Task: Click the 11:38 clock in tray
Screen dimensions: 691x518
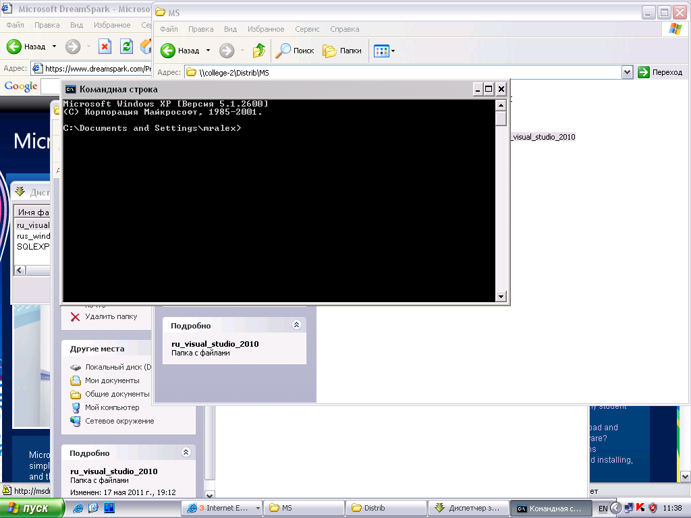Action: coord(672,509)
